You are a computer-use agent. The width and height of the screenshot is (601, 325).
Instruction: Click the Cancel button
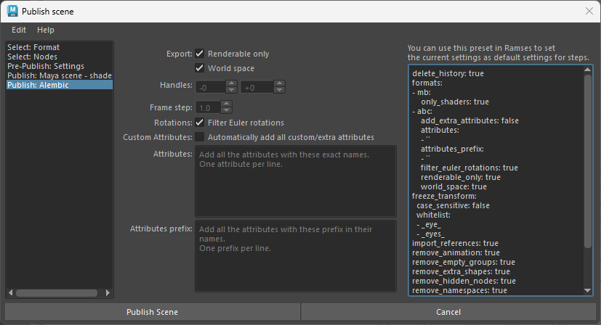(x=448, y=312)
